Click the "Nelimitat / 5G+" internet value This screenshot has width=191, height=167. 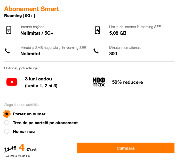pos(37,33)
